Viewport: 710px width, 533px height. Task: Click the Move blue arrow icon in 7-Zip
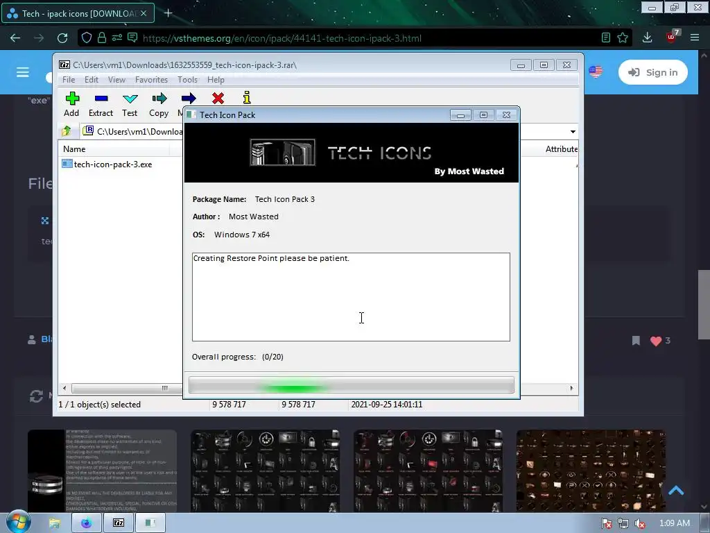pyautogui.click(x=189, y=99)
